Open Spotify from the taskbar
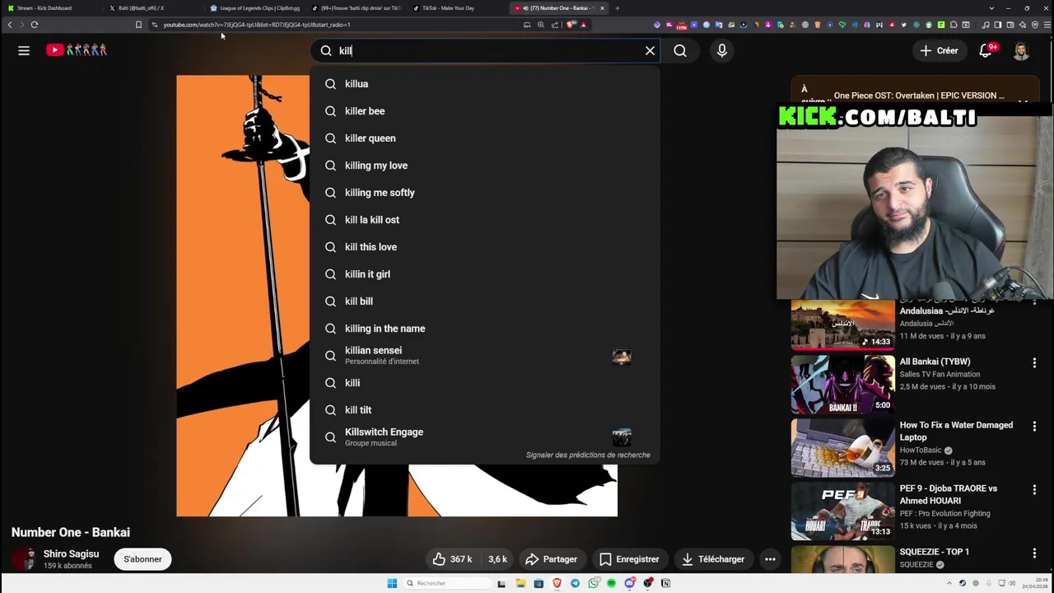 [x=611, y=583]
